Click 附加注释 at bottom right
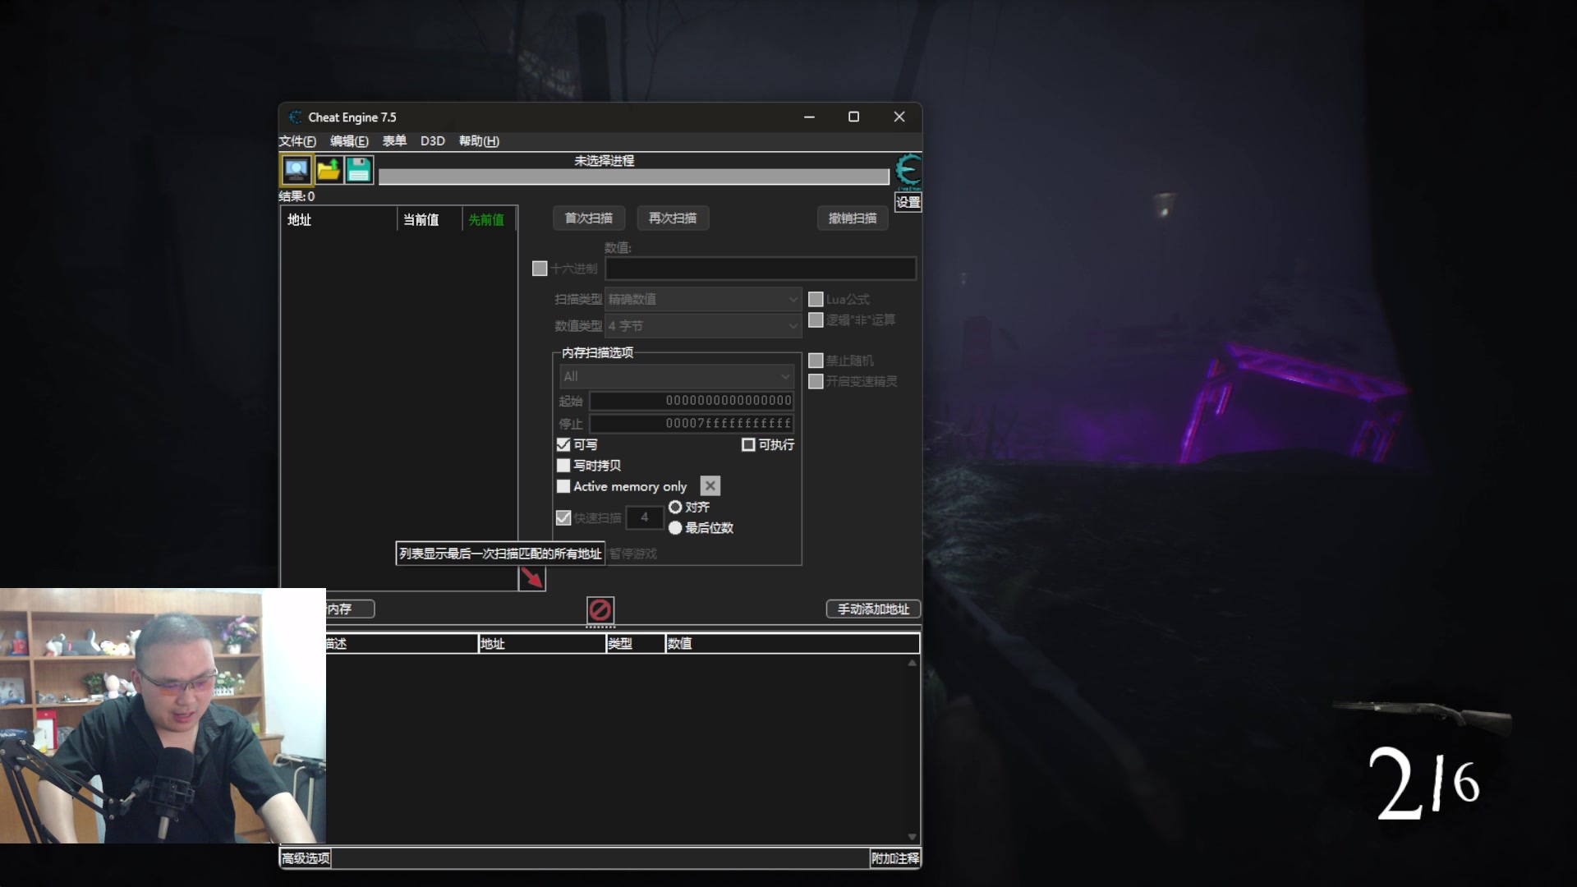The image size is (1577, 887). pos(895,858)
